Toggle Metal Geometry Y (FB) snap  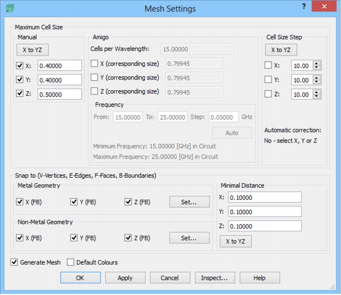[x=74, y=202]
